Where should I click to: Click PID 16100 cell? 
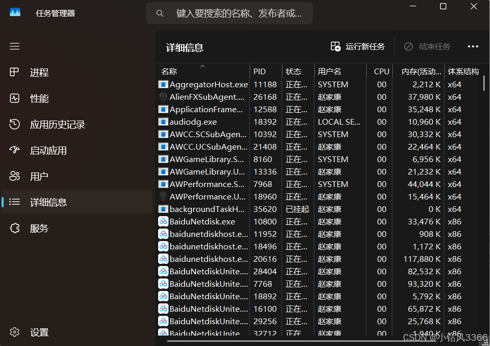click(265, 309)
